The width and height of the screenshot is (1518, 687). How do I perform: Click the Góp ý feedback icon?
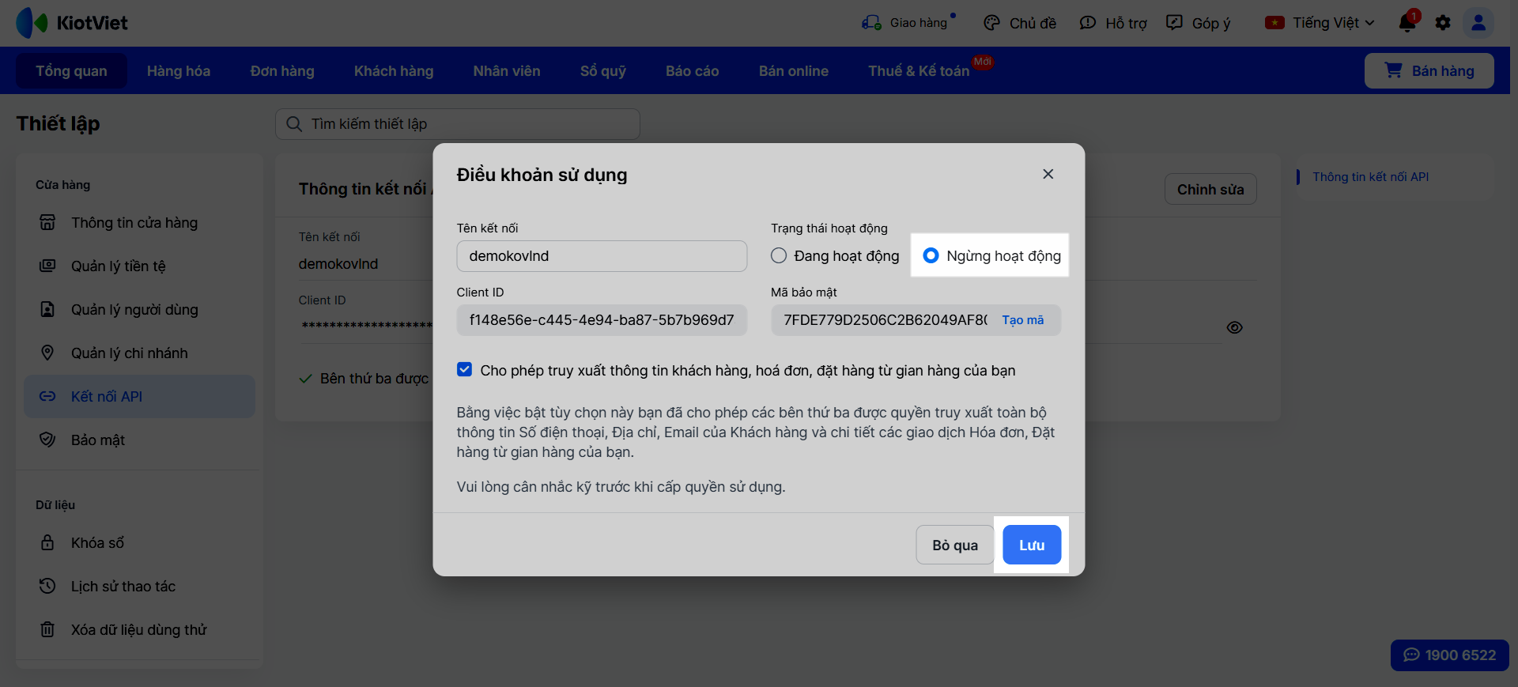[1175, 23]
